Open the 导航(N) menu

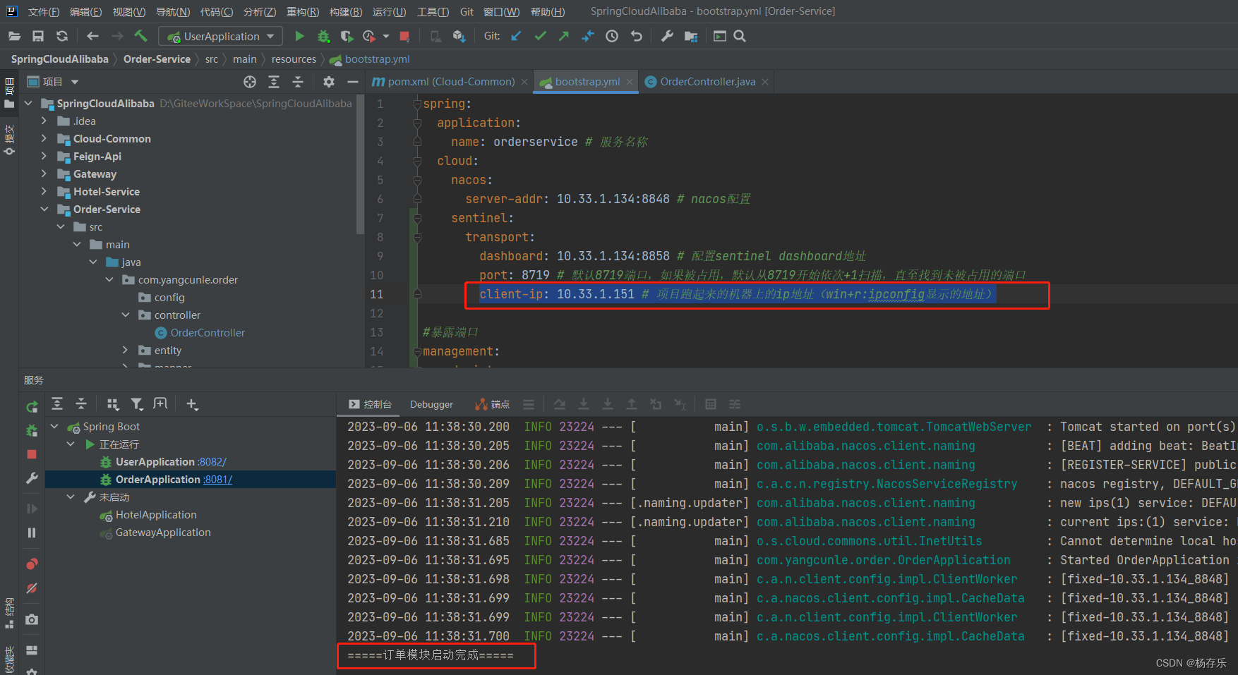[x=173, y=11]
